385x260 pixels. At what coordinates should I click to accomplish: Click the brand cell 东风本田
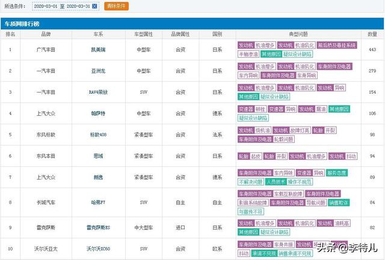click(46, 156)
